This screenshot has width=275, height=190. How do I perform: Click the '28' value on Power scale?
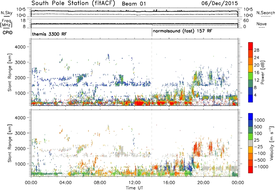coord(256,50)
